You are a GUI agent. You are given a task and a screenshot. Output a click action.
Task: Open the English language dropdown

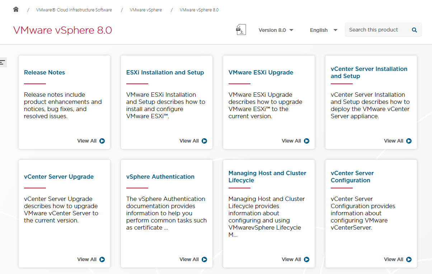pyautogui.click(x=324, y=30)
